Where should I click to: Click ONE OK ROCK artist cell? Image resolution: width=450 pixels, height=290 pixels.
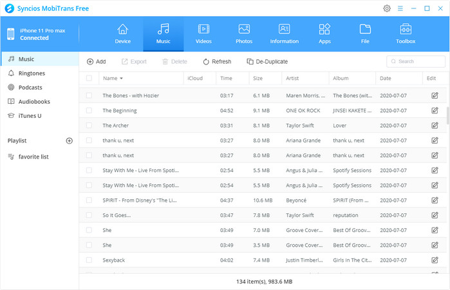click(x=303, y=111)
